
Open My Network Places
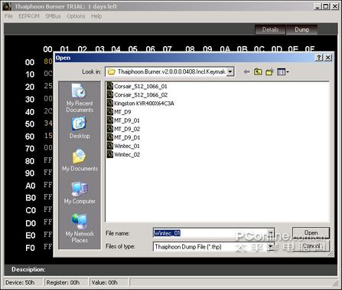tap(80, 228)
